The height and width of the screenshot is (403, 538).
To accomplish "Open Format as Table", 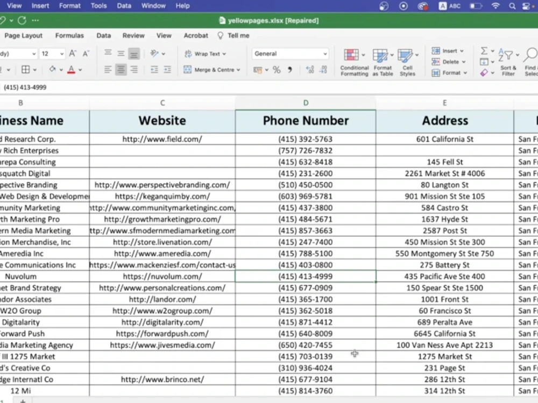I will (x=383, y=62).
